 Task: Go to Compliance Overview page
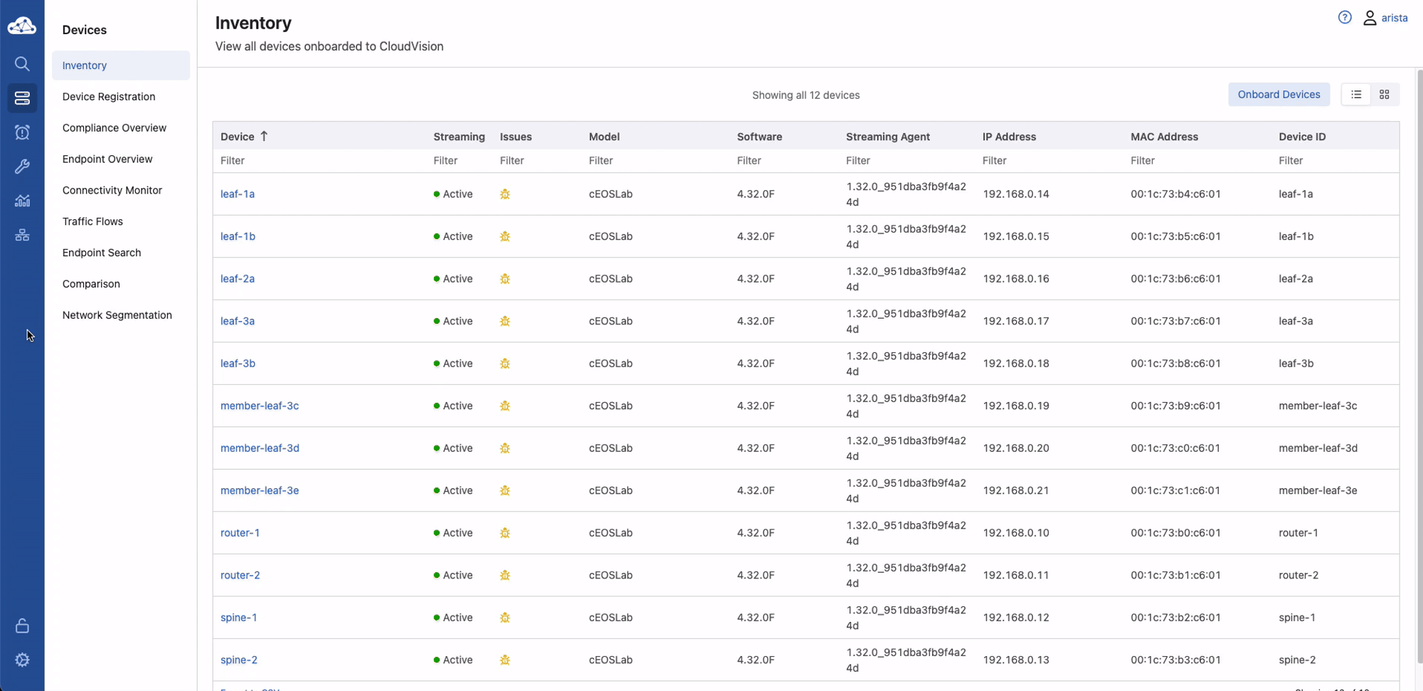(114, 128)
